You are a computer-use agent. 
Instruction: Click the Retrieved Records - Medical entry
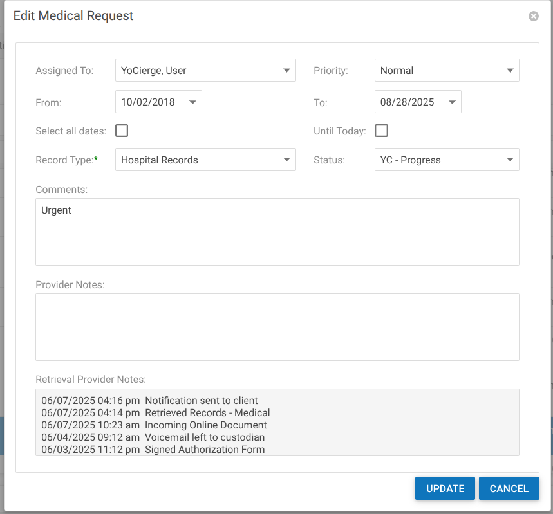click(x=207, y=413)
